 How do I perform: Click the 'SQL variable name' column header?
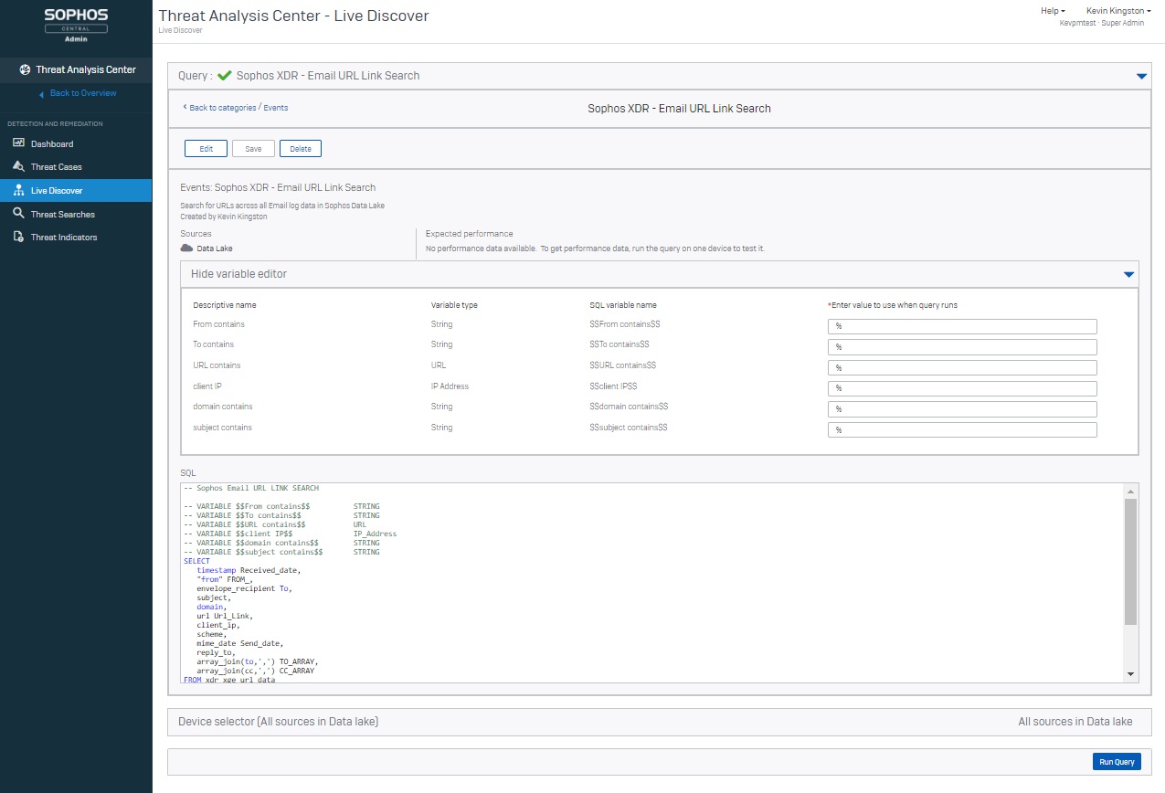tap(623, 305)
